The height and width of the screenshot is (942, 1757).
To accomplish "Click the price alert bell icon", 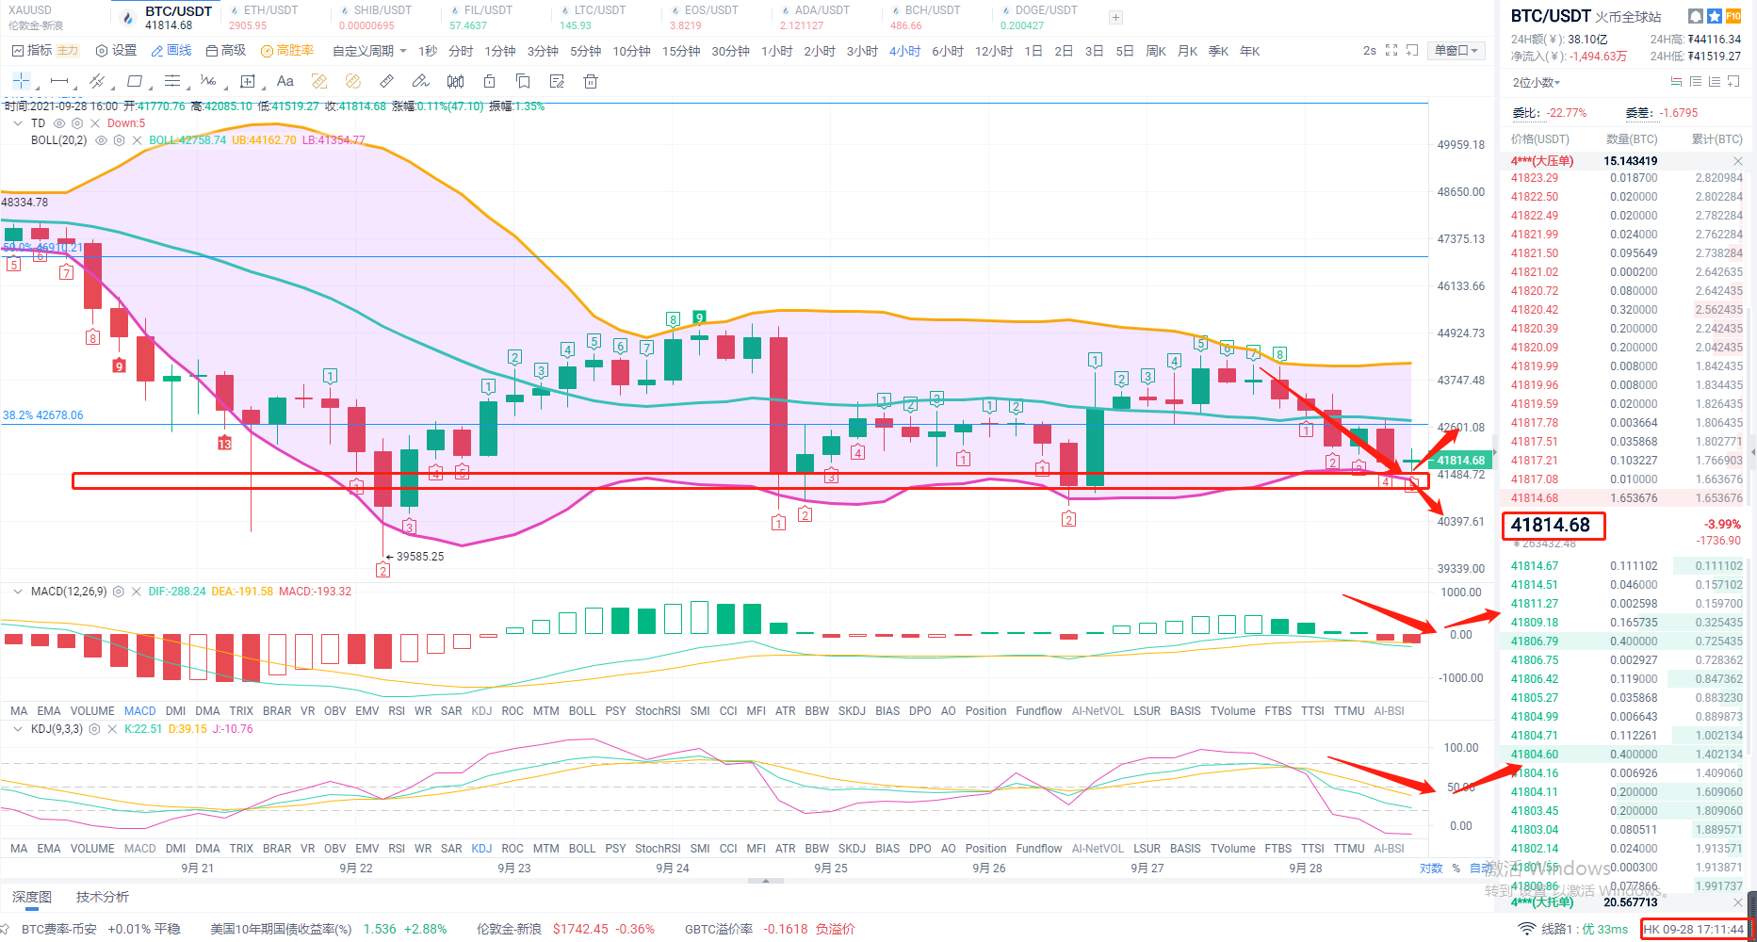I will (1695, 16).
